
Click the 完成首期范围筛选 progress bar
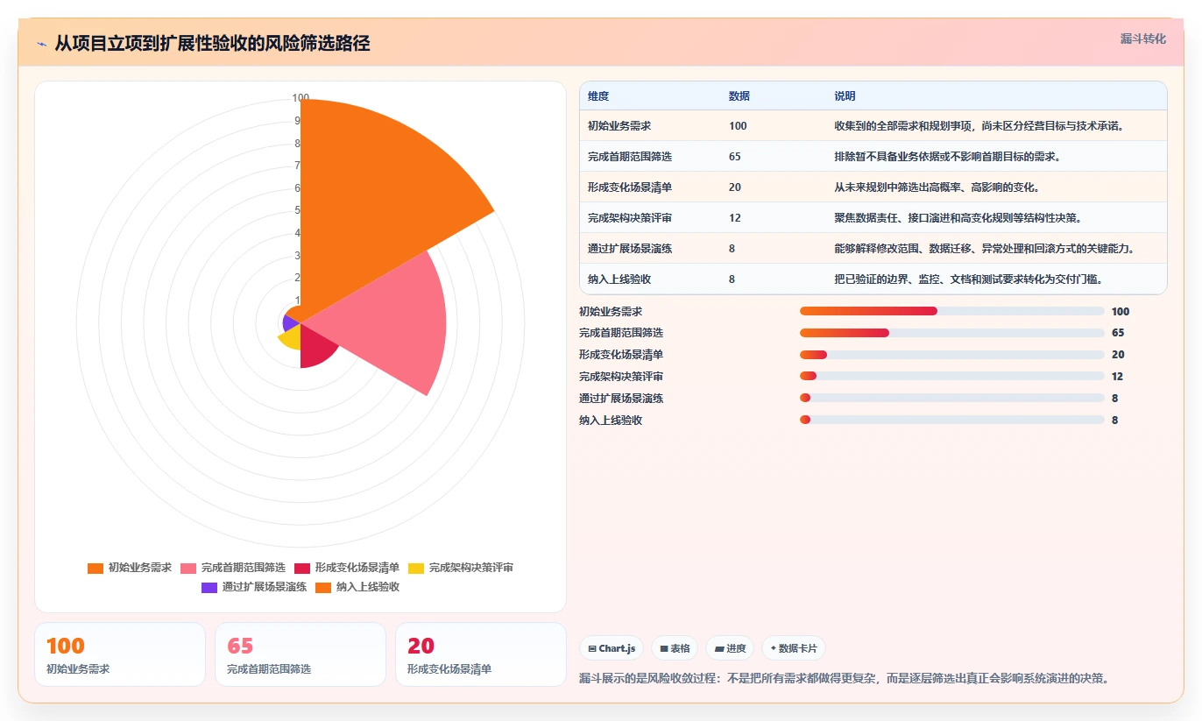pos(951,333)
